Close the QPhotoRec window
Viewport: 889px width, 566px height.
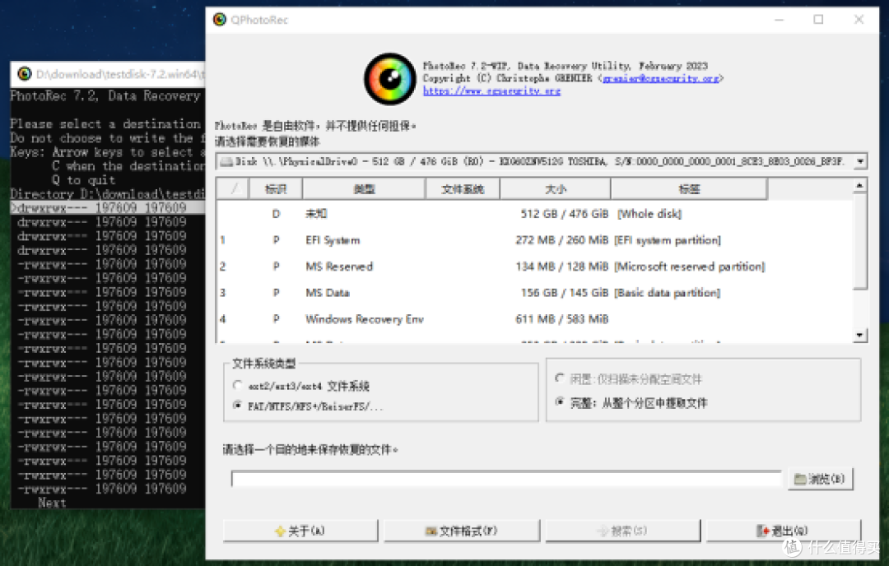coord(859,20)
